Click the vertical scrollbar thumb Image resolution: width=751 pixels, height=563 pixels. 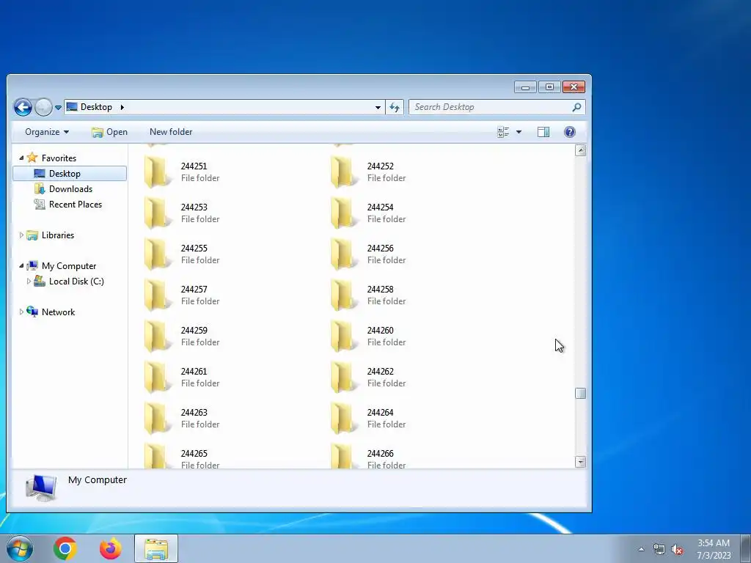point(581,393)
